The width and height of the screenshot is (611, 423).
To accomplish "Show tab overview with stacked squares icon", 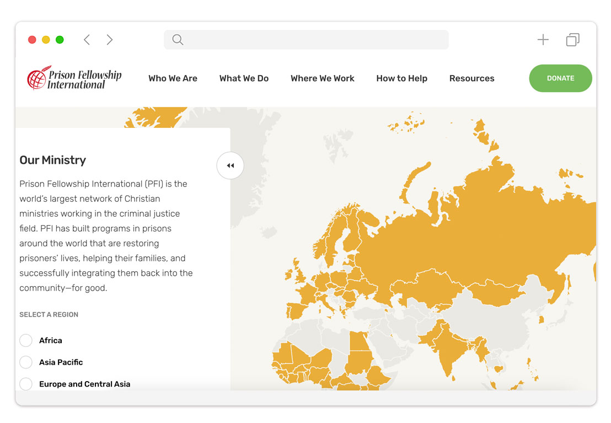I will coord(572,40).
